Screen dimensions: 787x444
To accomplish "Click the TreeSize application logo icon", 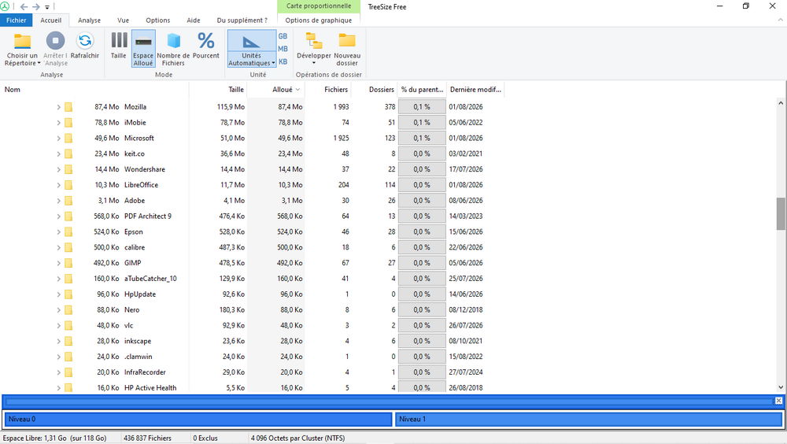I will (x=5, y=7).
